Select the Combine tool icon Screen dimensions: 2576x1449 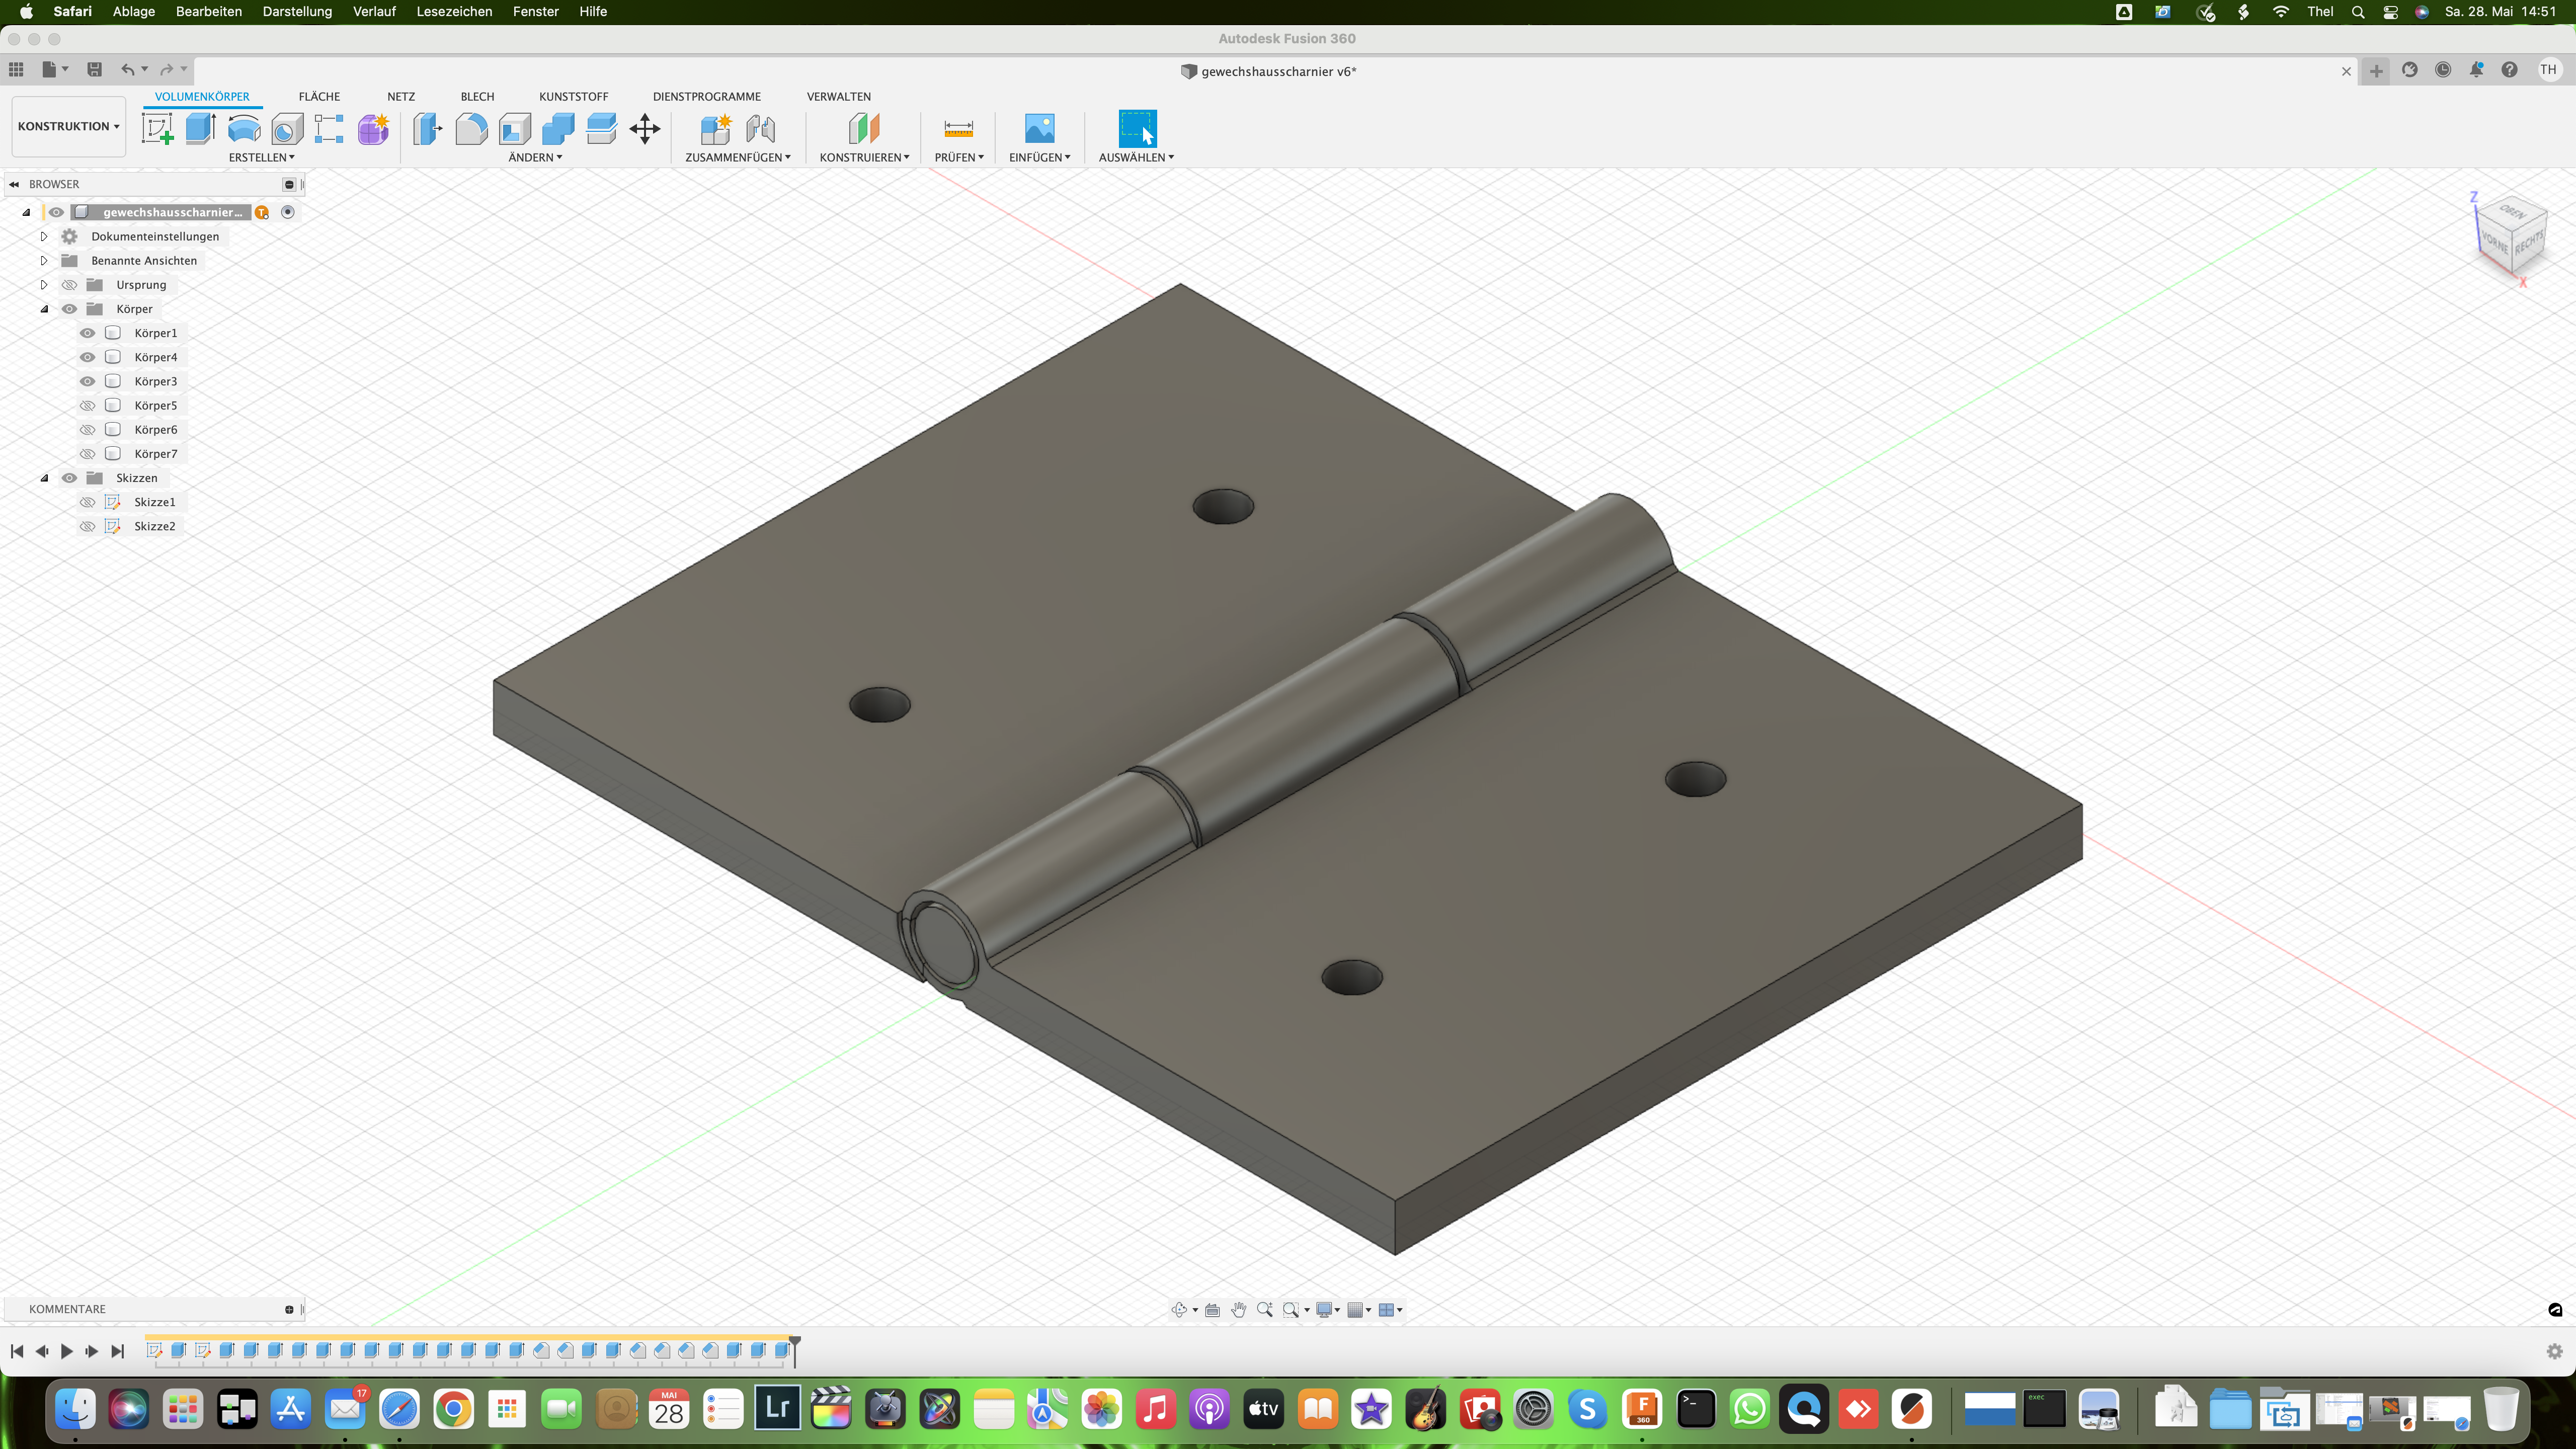[558, 128]
